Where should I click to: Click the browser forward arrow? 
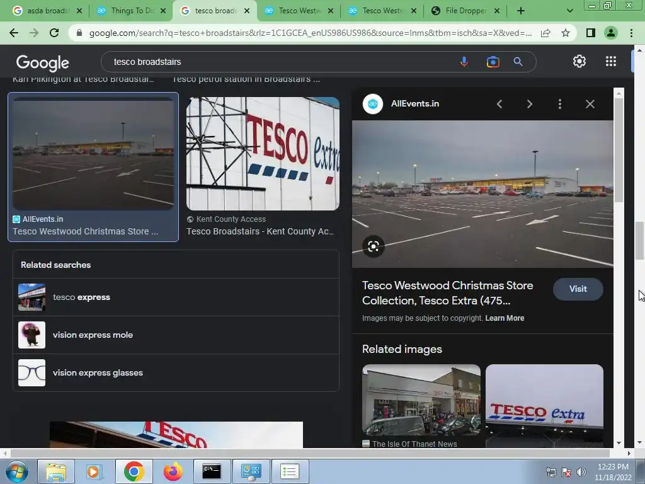34,33
